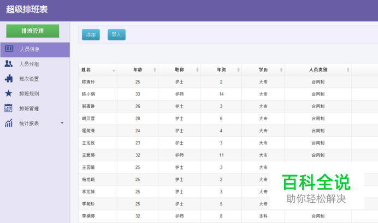Viewport: 378px width, 223px height.
Task: Click the 年资 column header text
Action: [221, 70]
